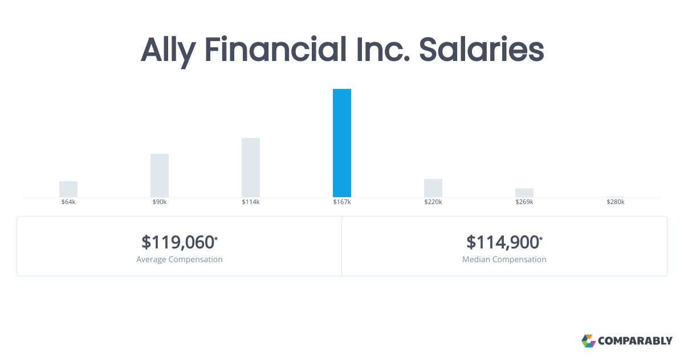
Task: Click the Comparably logo icon
Action: click(x=588, y=341)
